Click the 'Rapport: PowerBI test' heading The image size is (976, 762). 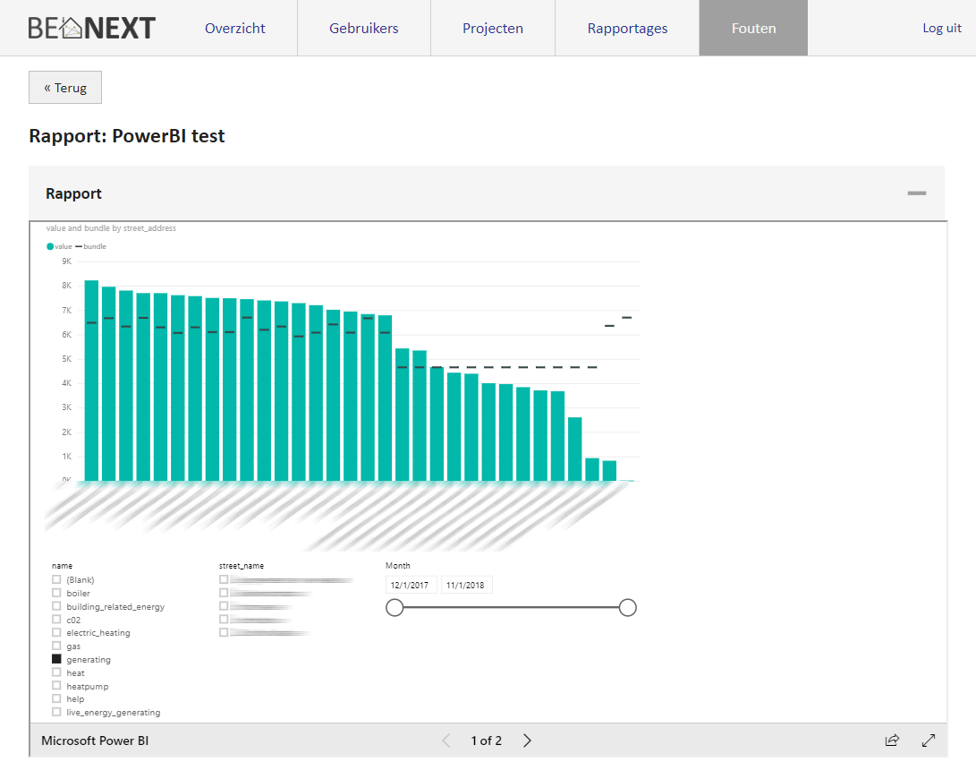click(x=126, y=136)
